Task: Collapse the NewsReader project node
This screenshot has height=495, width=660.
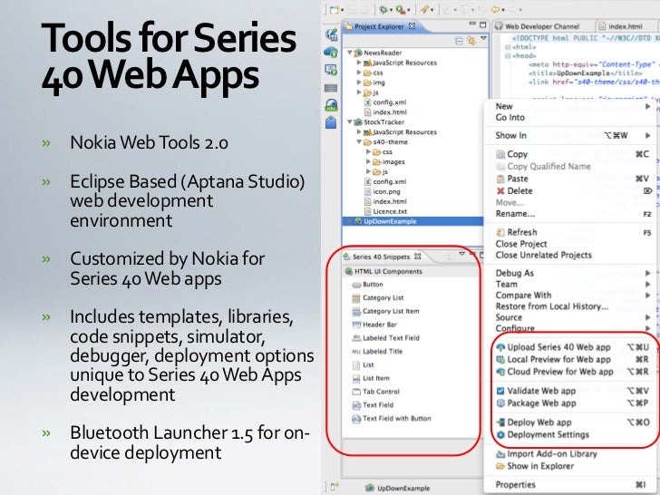Action: click(349, 53)
